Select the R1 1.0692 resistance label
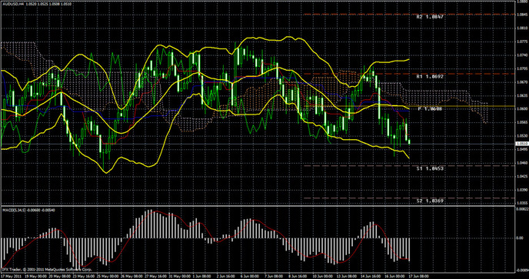The height and width of the screenshot is (279, 529). coord(430,77)
